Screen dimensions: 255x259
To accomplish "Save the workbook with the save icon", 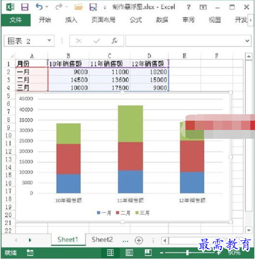I will [x=25, y=7].
